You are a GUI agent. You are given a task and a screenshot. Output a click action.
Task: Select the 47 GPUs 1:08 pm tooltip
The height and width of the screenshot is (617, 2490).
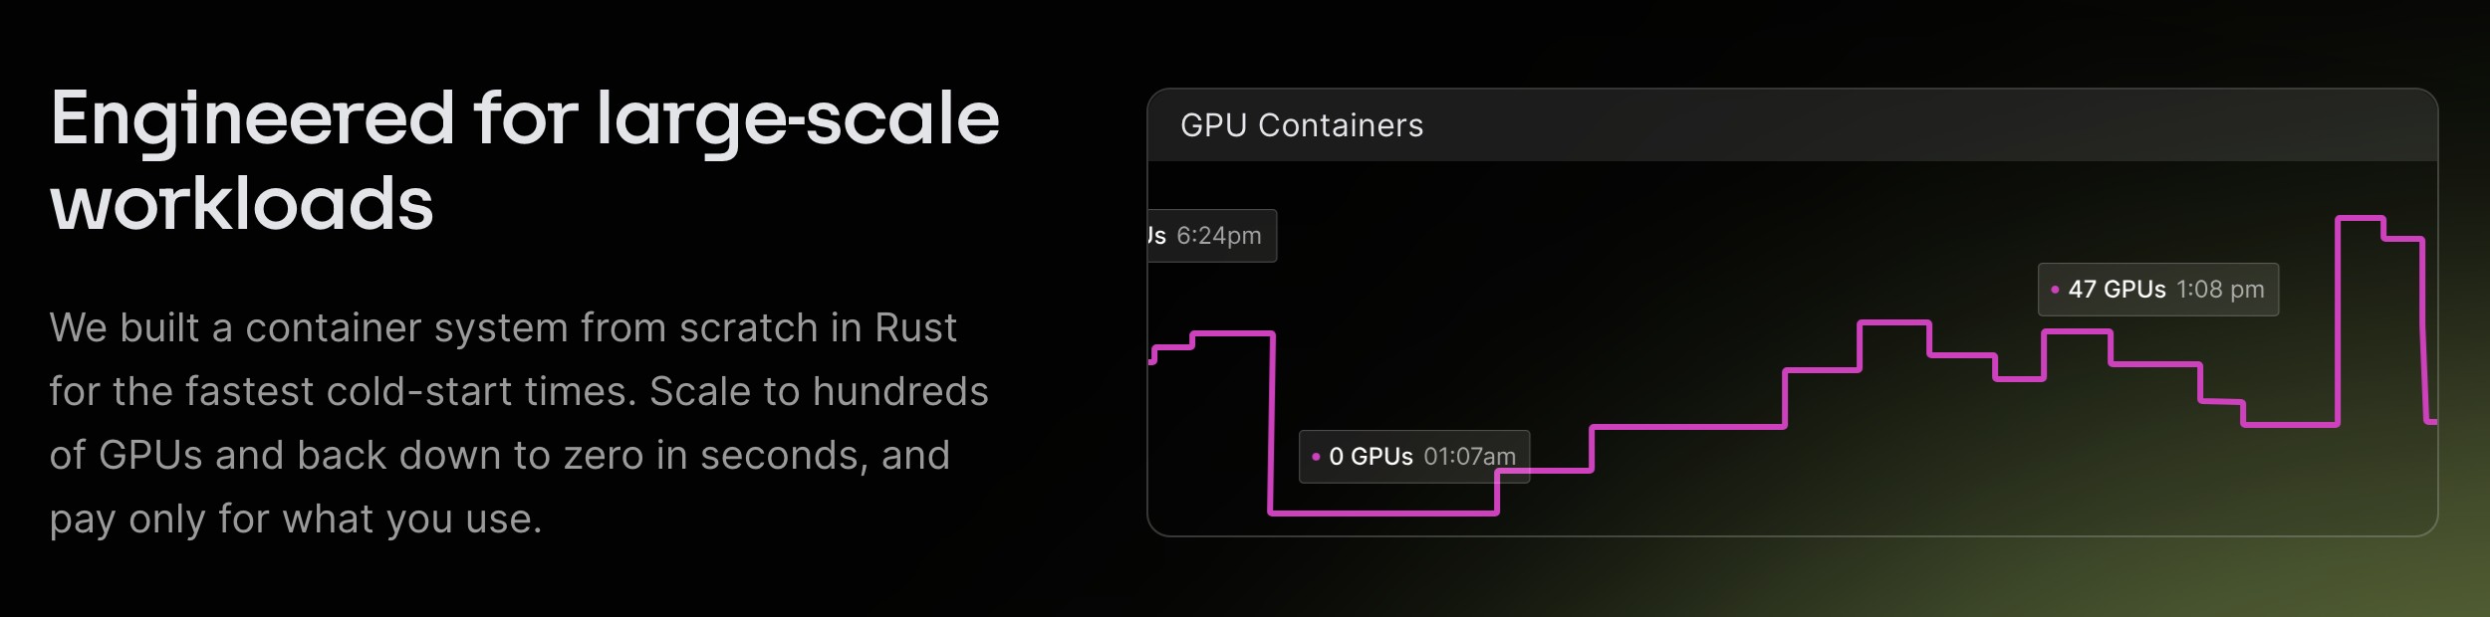tap(2157, 290)
